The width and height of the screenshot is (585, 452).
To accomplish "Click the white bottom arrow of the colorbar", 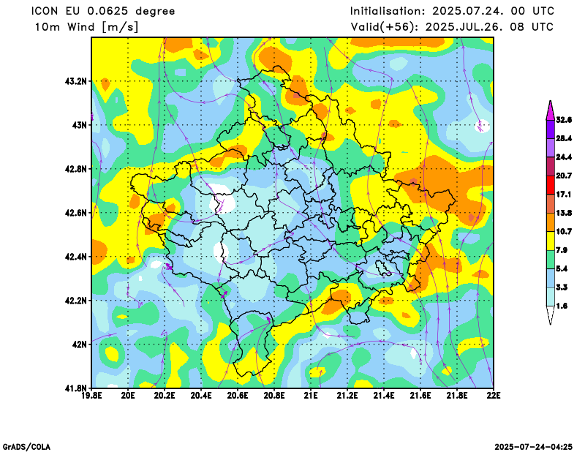I will point(551,315).
